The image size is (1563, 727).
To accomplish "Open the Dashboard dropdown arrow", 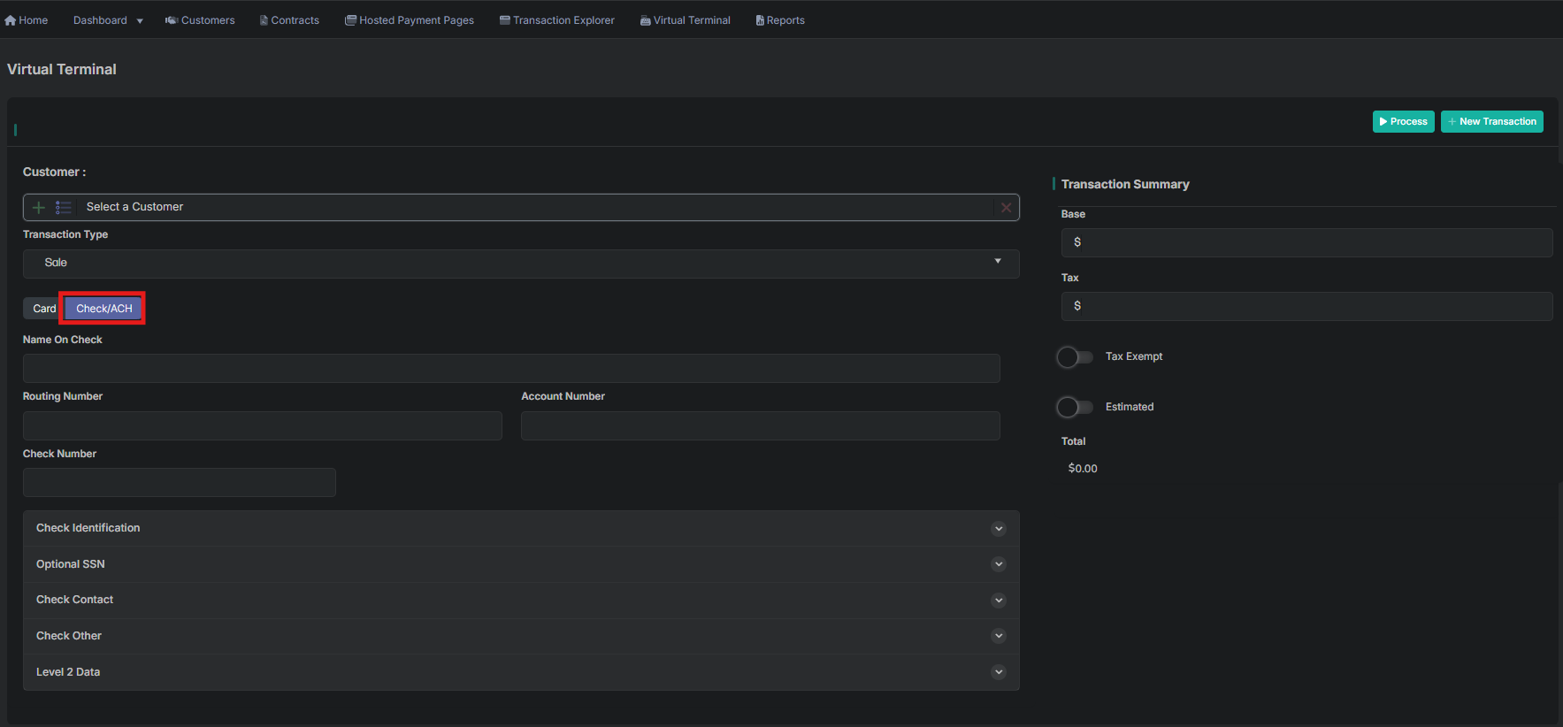I will point(140,21).
